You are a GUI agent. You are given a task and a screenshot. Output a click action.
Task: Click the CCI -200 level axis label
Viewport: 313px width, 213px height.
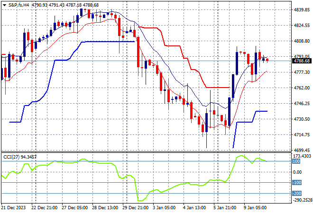297,194
